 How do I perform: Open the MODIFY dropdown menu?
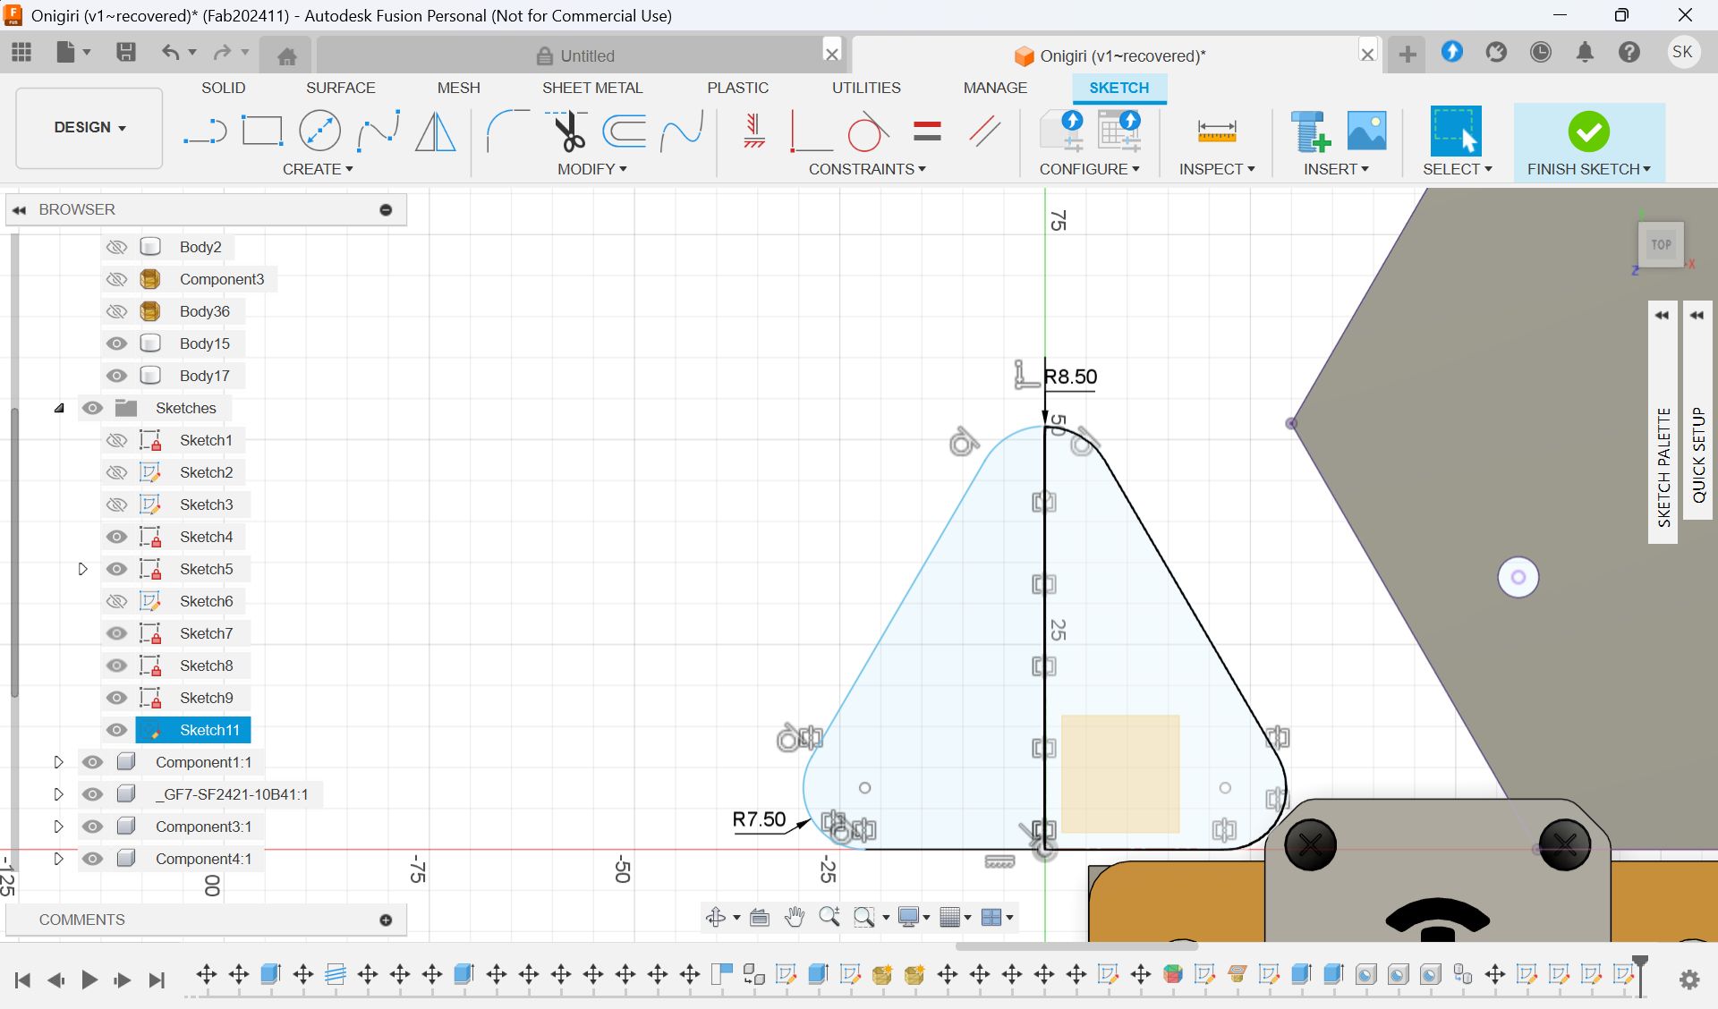(591, 169)
